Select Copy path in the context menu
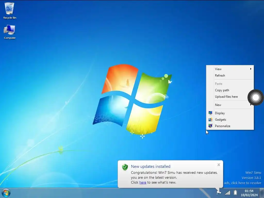 click(x=230, y=90)
